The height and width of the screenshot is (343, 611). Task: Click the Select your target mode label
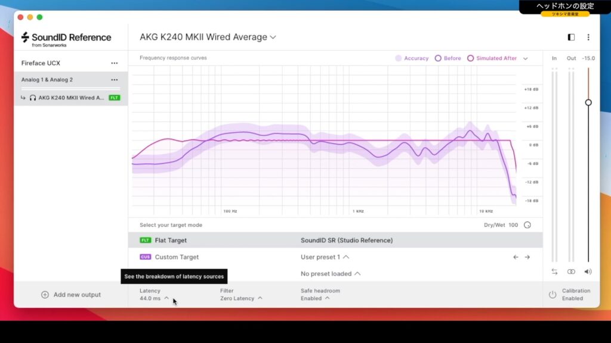pos(171,225)
